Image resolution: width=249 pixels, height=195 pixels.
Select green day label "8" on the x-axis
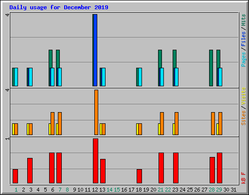pos(67,190)
